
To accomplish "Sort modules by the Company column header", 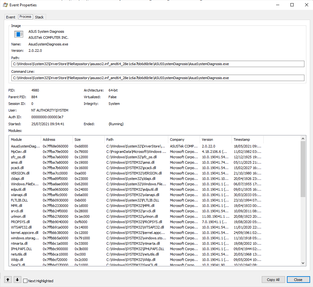I will [x=184, y=140].
